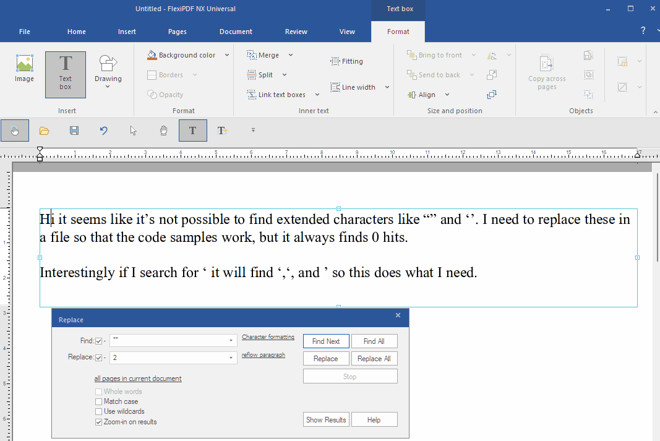The image size is (660, 441).
Task: Open the File menu
Action: pos(25,32)
